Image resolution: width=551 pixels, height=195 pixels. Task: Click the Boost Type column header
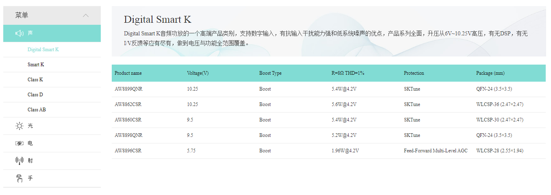pyautogui.click(x=270, y=73)
